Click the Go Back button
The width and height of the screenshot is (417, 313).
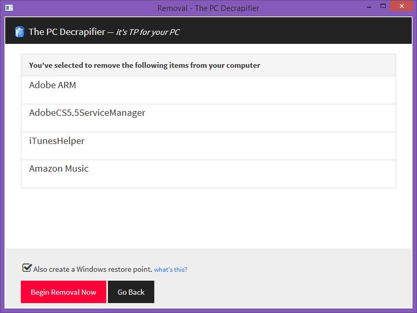[131, 292]
